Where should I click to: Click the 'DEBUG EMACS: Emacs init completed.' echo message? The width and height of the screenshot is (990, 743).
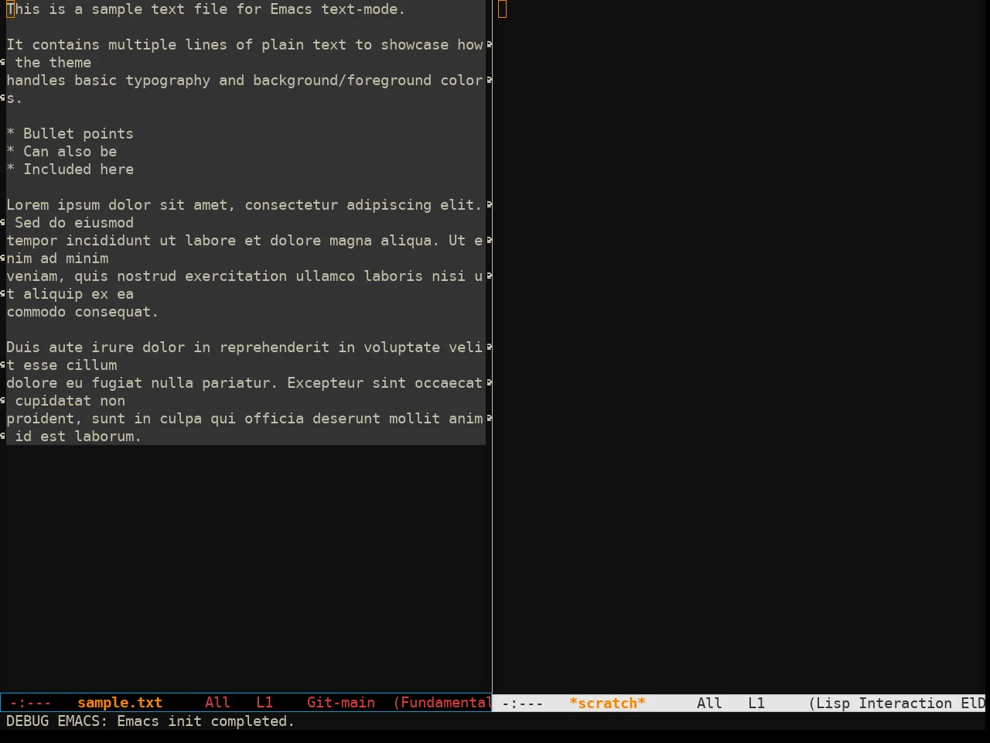click(x=151, y=721)
